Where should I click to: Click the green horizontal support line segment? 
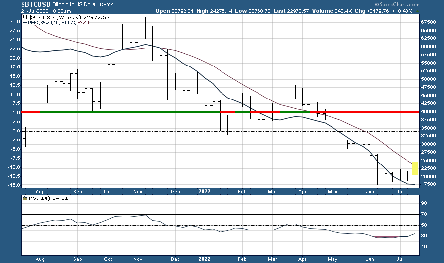(123, 112)
